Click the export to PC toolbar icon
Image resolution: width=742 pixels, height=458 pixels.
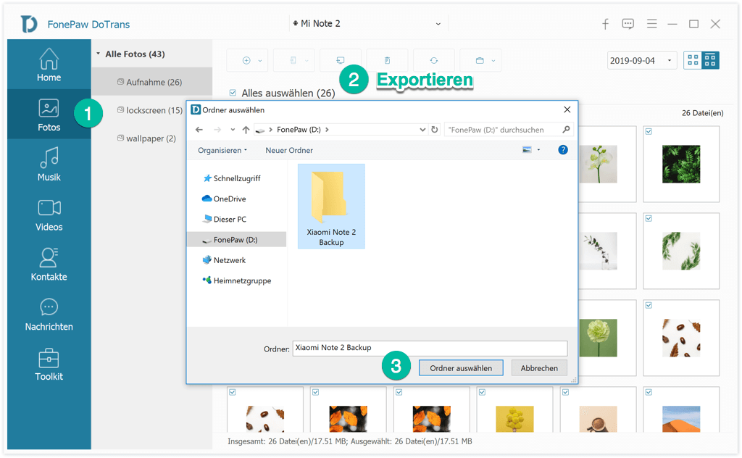[x=341, y=60]
